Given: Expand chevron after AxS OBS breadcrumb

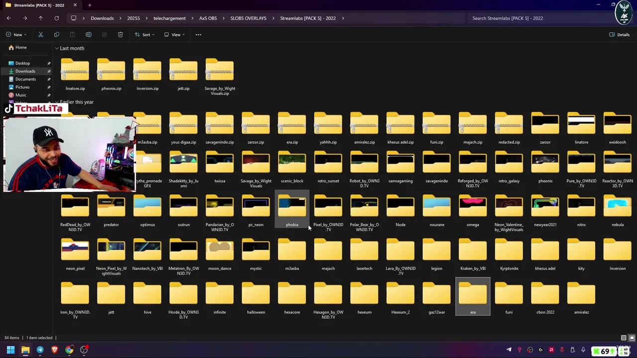Looking at the screenshot, I should 223,18.
